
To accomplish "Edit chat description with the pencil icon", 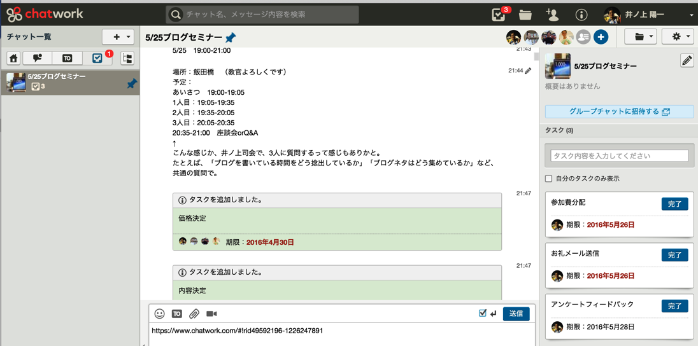I will pyautogui.click(x=687, y=61).
